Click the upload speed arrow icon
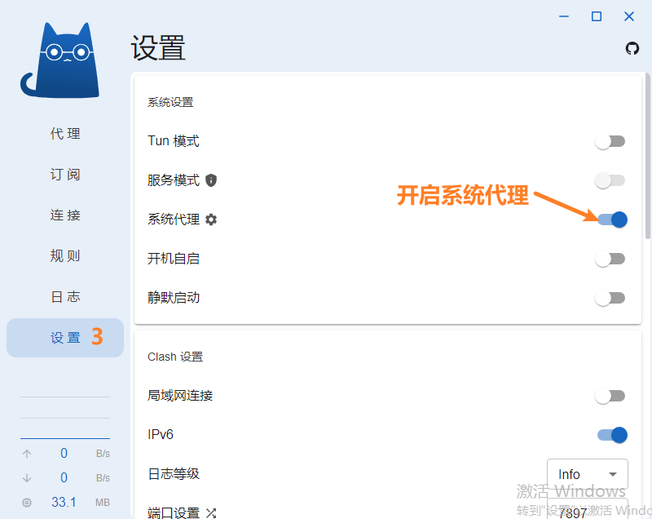The height and width of the screenshot is (519, 652). coord(27,454)
